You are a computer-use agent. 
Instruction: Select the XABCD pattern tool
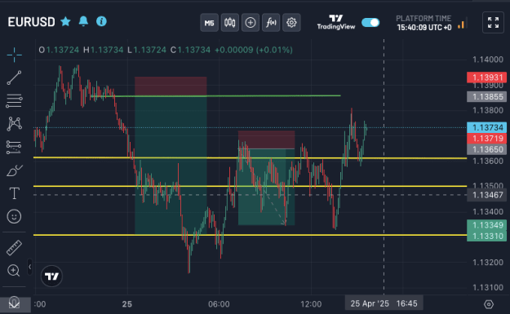point(15,124)
